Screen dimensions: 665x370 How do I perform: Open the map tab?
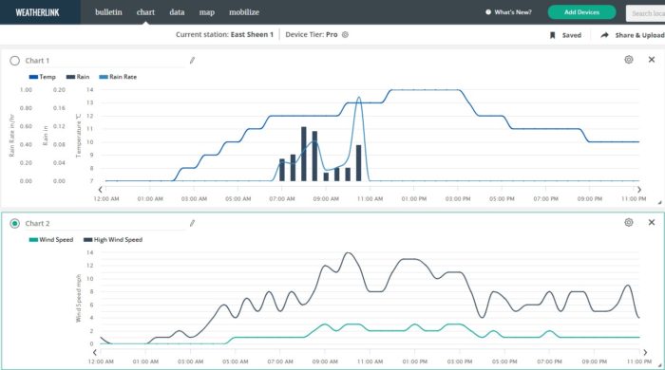(206, 12)
